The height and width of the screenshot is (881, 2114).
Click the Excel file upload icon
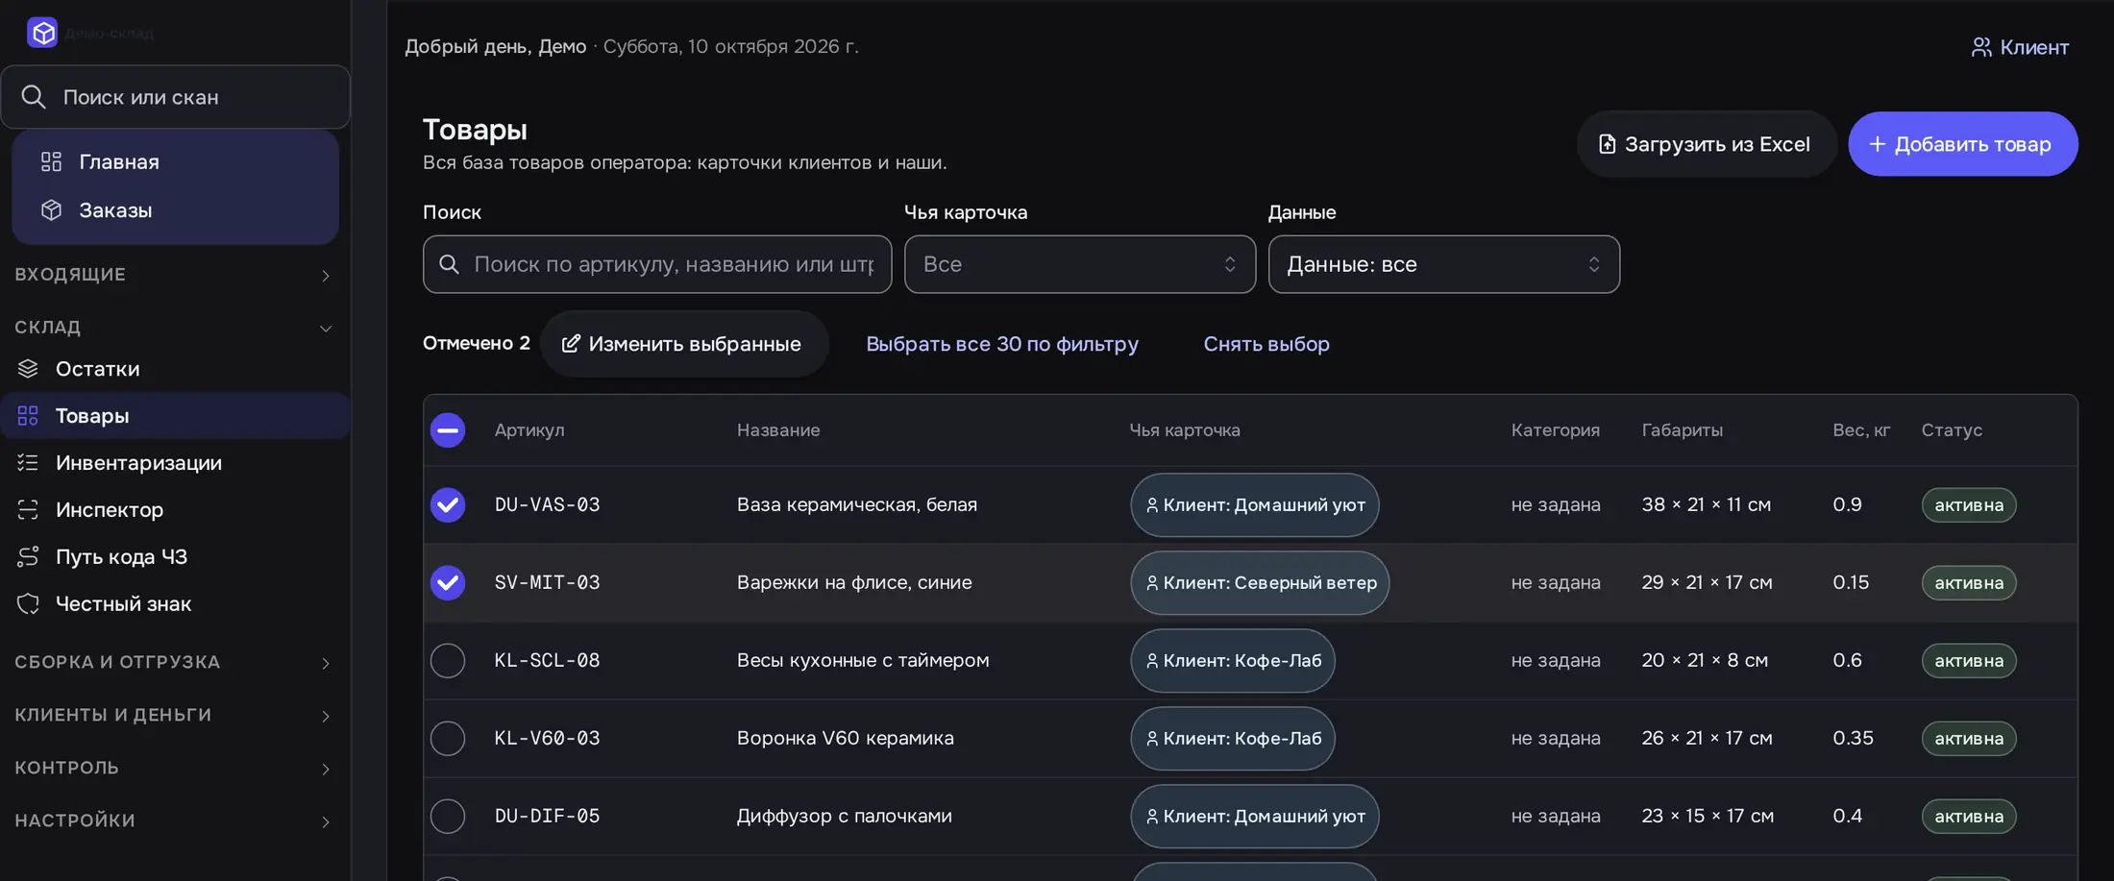[1607, 144]
